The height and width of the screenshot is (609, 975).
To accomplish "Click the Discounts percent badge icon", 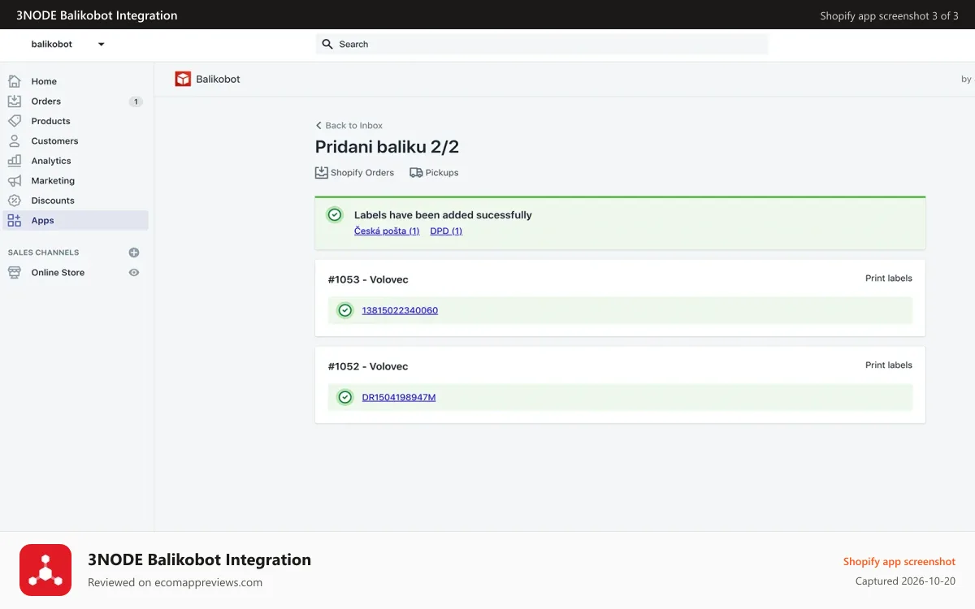I will [15, 201].
